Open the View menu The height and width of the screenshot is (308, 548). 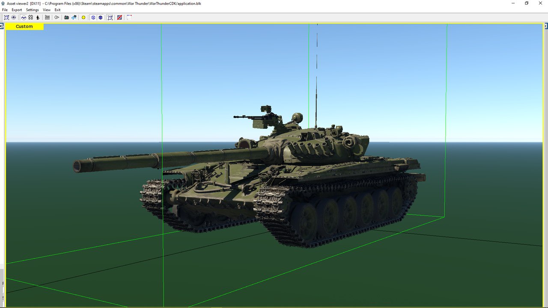tap(47, 10)
